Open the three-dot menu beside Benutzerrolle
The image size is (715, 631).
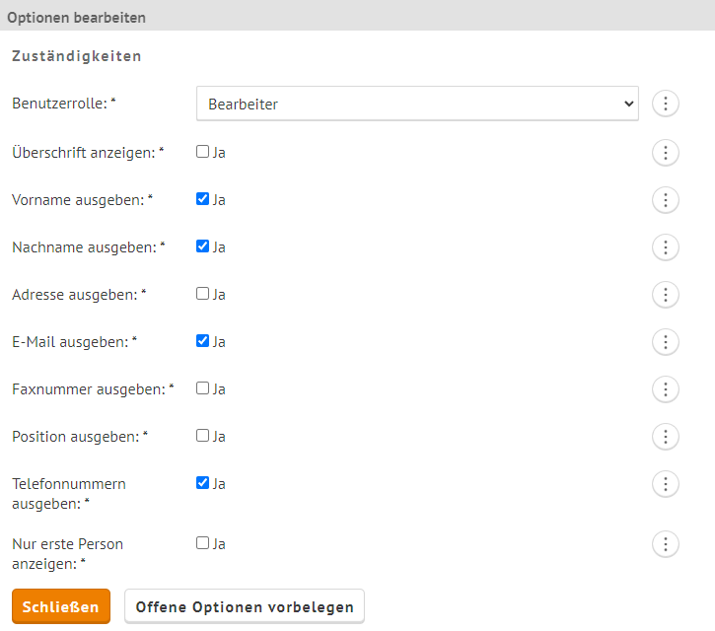[x=666, y=104]
